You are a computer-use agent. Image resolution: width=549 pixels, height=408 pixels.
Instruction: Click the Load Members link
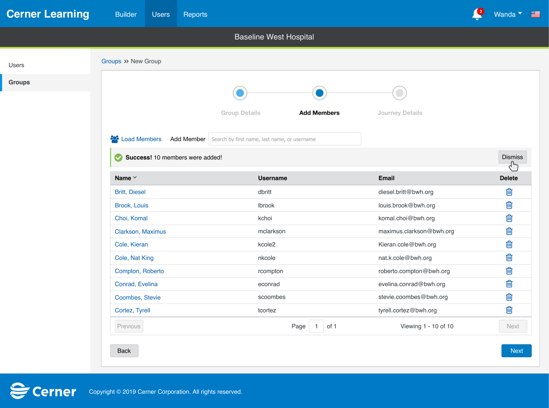[x=141, y=139]
